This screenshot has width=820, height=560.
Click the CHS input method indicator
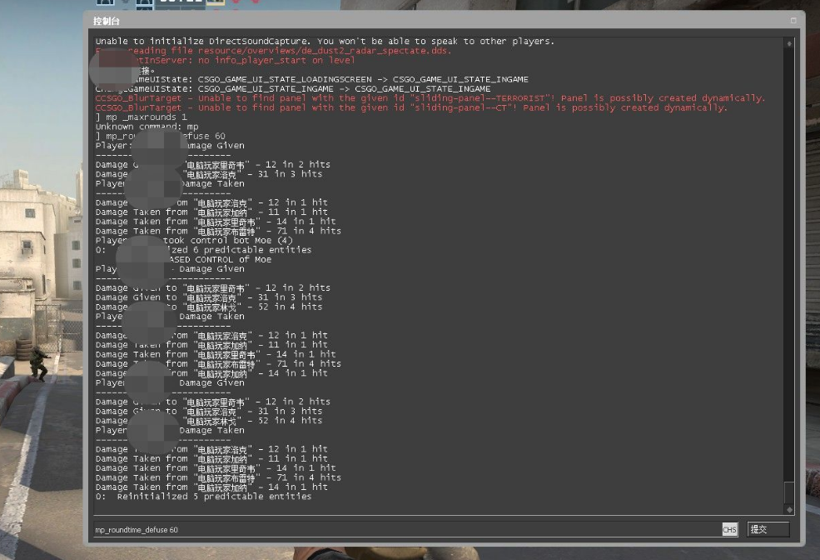coord(729,530)
